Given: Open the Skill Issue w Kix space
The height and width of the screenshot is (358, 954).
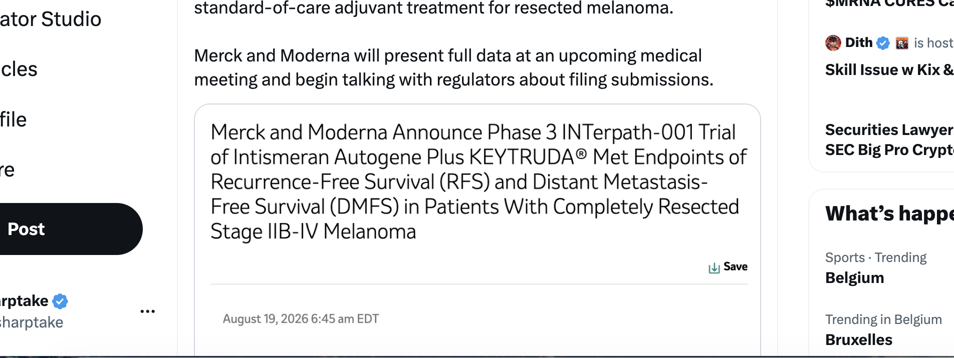Looking at the screenshot, I should tap(889, 69).
